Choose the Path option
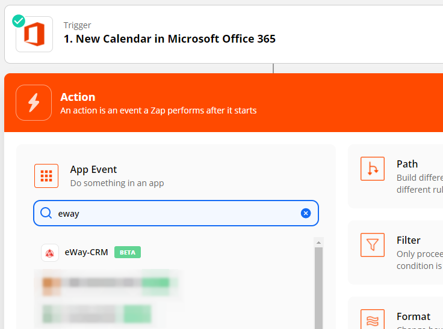The width and height of the screenshot is (443, 329). 395,176
